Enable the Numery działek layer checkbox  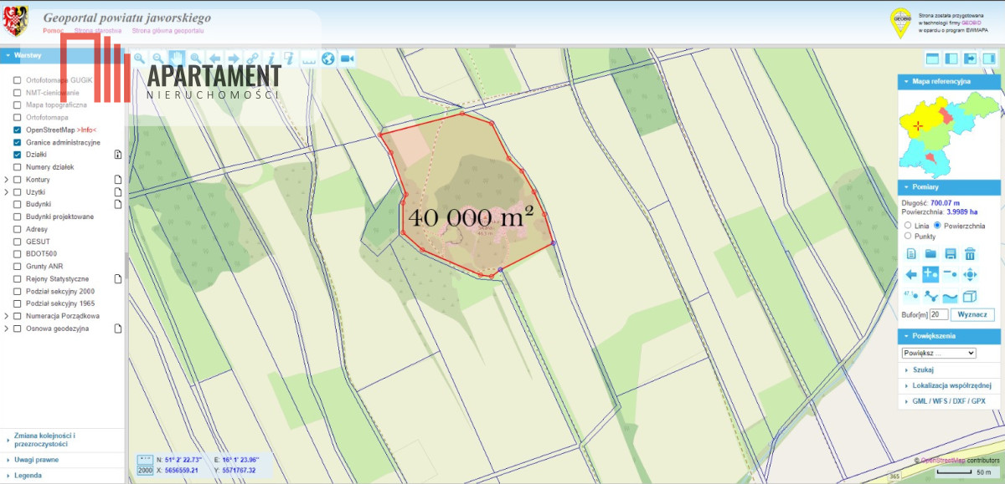(x=17, y=167)
